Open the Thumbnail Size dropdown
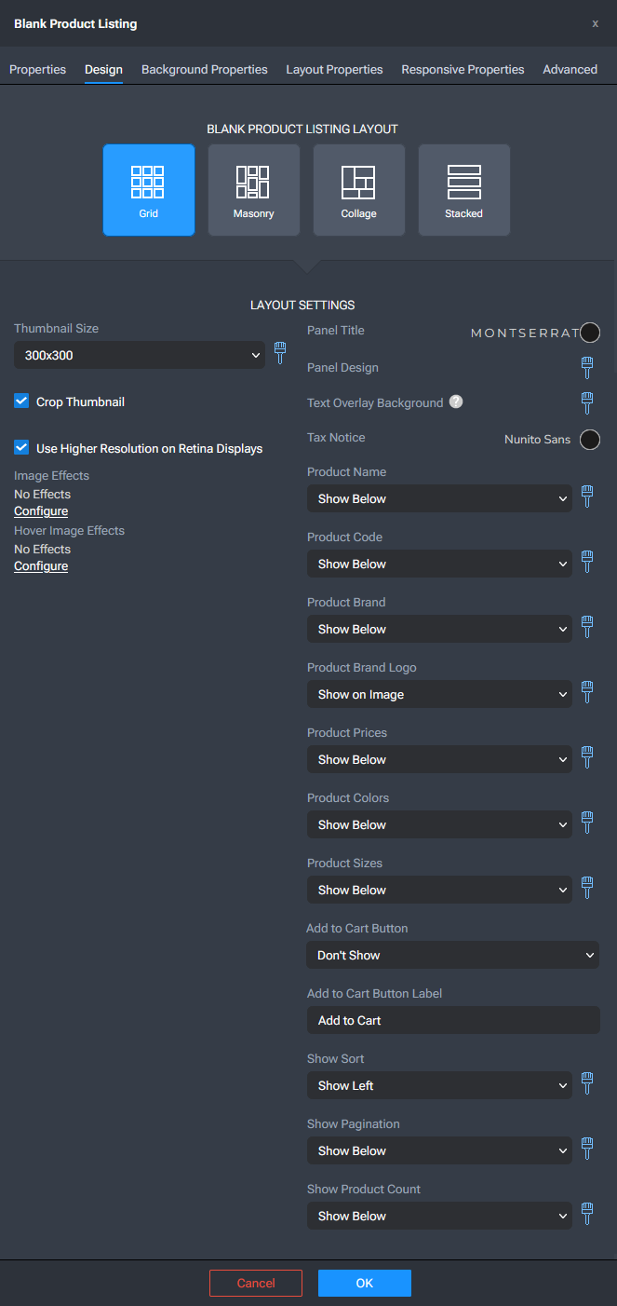617x1306 pixels. coord(140,355)
